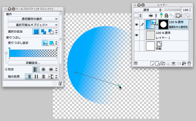Viewport: 196px width, 121px height.
Task: Open the tool property panel menu icon
Action: point(5,9)
